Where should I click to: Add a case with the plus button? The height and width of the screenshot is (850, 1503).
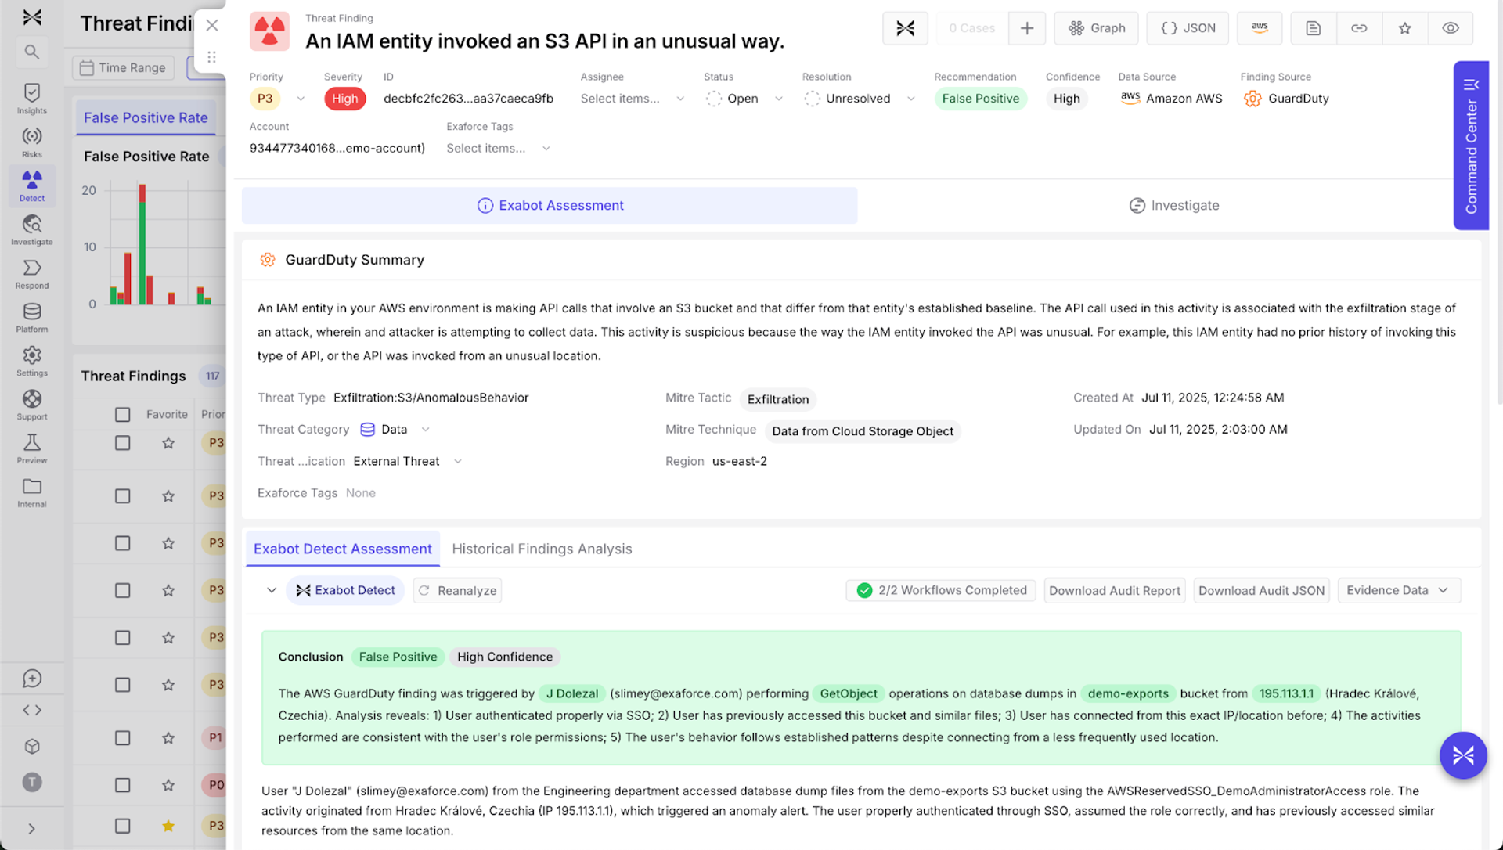[x=1027, y=28]
